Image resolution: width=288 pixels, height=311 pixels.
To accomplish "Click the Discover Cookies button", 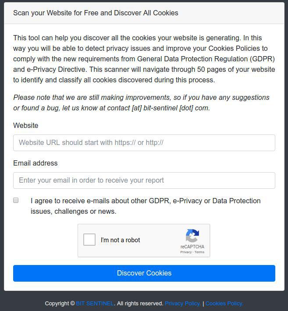I will tap(144, 273).
